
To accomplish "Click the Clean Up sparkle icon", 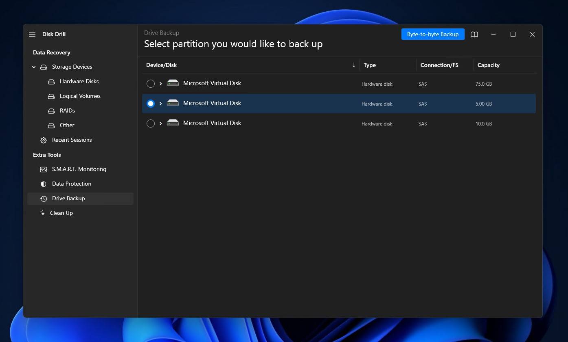I will tap(42, 213).
